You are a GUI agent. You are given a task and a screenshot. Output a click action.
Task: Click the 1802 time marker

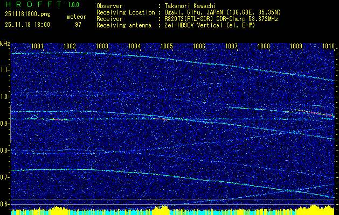70,46
